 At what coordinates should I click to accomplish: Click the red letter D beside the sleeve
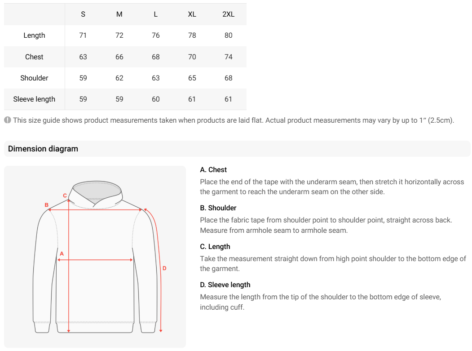[x=164, y=268]
